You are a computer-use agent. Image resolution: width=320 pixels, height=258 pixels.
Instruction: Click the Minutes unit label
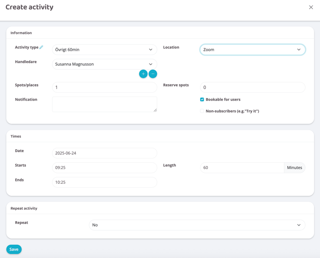[294, 168]
